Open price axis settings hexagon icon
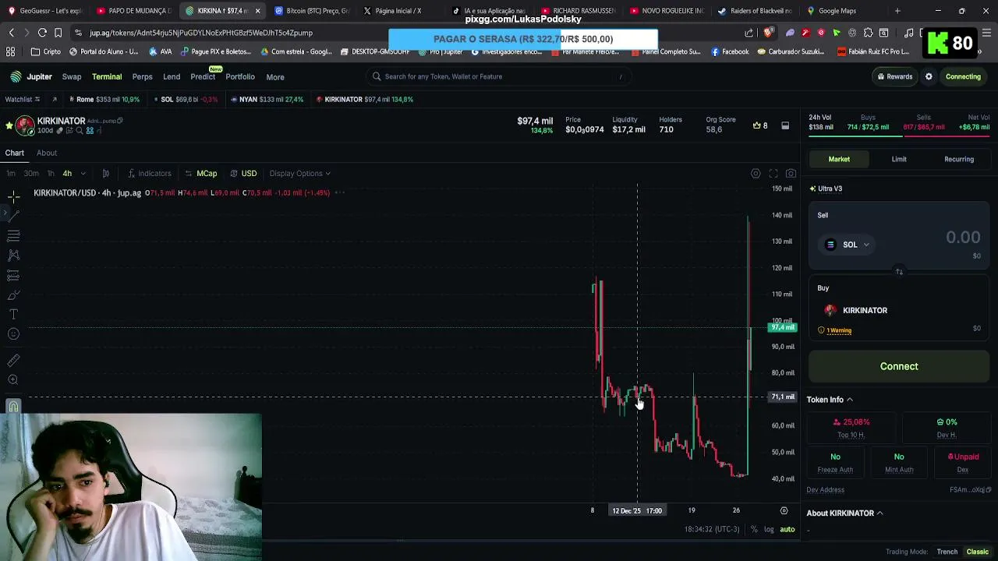 tap(784, 510)
